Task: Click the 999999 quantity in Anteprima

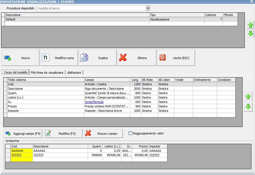Action: point(95,155)
